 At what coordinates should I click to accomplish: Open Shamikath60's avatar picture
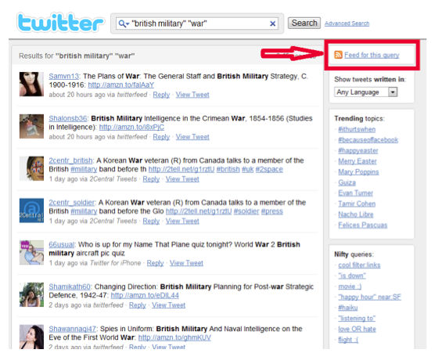[31, 294]
